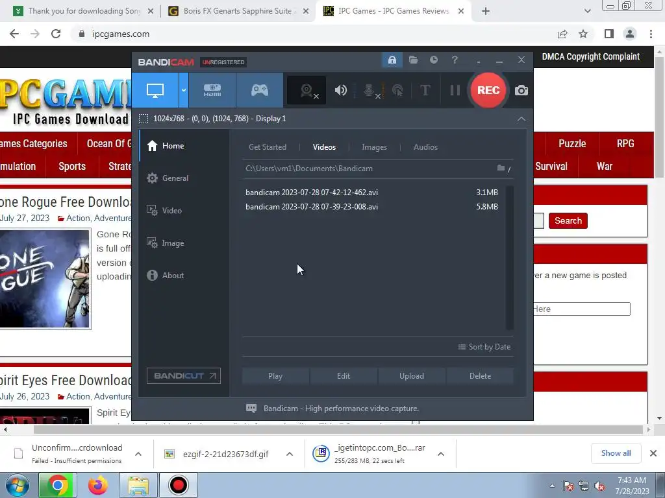Start recording with red REC button

pos(488,90)
